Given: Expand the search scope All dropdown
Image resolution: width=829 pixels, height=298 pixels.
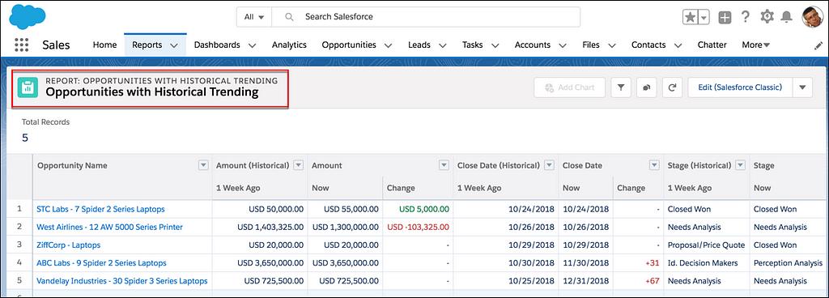Looking at the screenshot, I should [254, 17].
